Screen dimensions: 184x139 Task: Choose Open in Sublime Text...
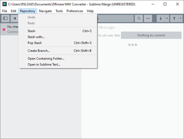(x=58, y=65)
